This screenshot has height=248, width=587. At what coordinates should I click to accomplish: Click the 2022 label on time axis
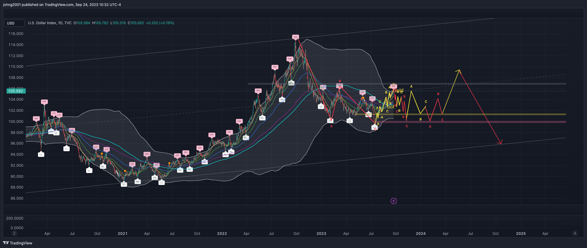click(x=222, y=234)
